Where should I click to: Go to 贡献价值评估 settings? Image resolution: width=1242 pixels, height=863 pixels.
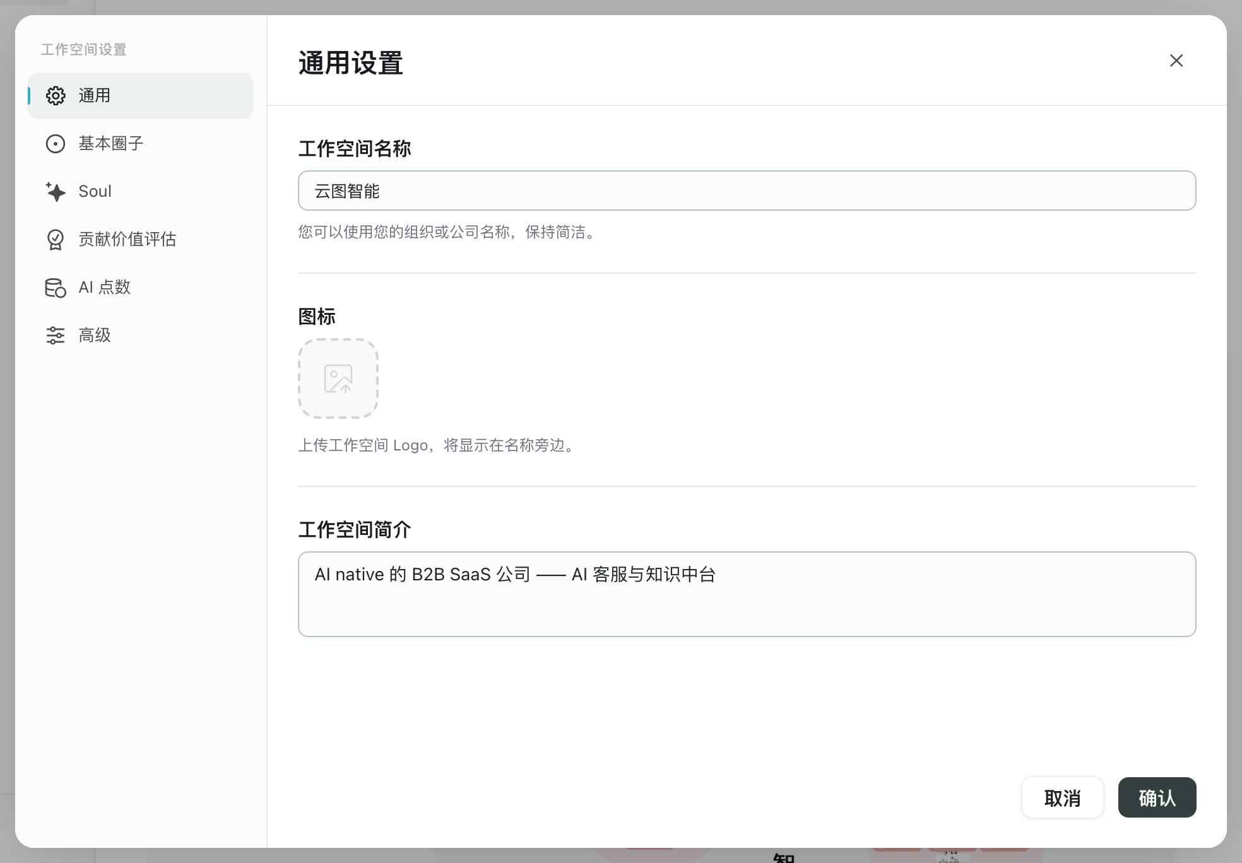pyautogui.click(x=141, y=240)
